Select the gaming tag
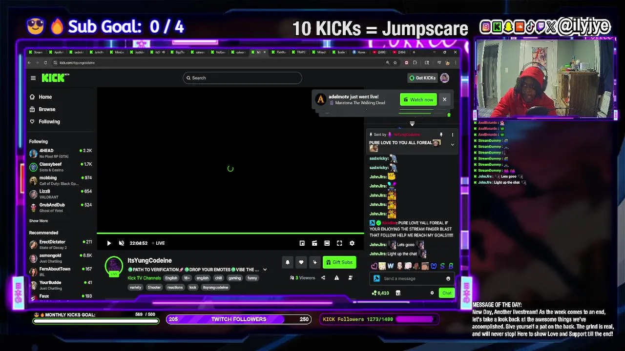 point(234,278)
